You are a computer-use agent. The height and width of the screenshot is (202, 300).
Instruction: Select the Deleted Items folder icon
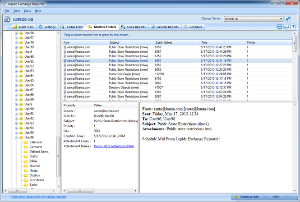tap(26, 151)
